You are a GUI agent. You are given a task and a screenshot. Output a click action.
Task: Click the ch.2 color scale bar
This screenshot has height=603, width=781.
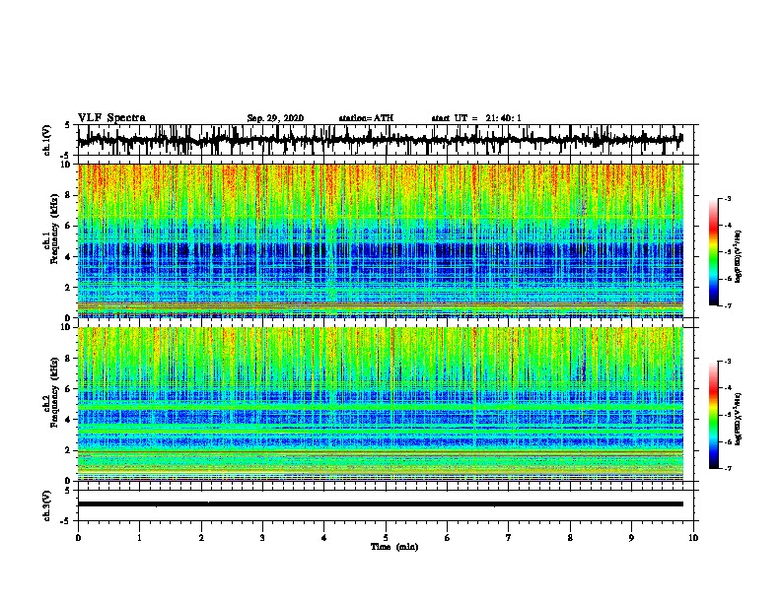click(714, 415)
